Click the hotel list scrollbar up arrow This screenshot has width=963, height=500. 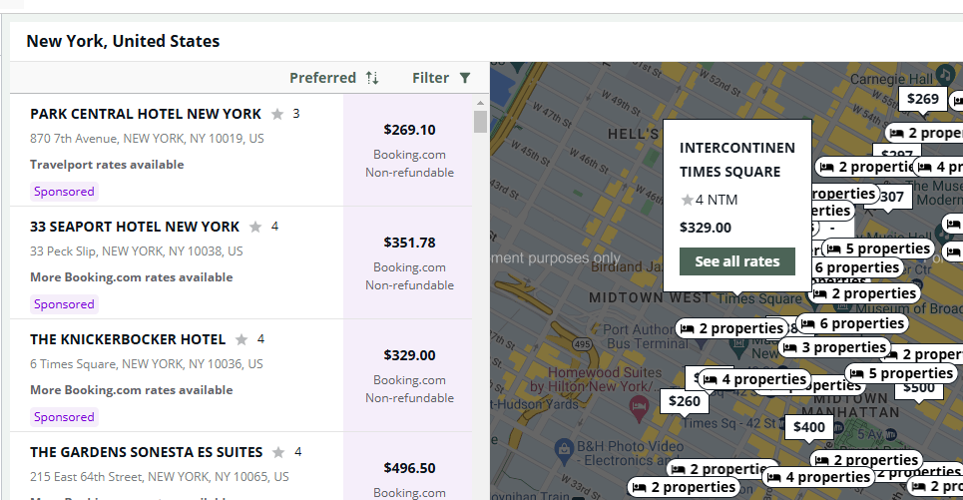pyautogui.click(x=480, y=103)
